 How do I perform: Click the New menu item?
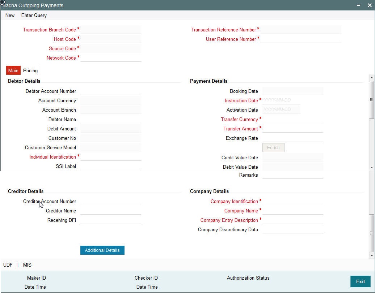click(x=10, y=15)
